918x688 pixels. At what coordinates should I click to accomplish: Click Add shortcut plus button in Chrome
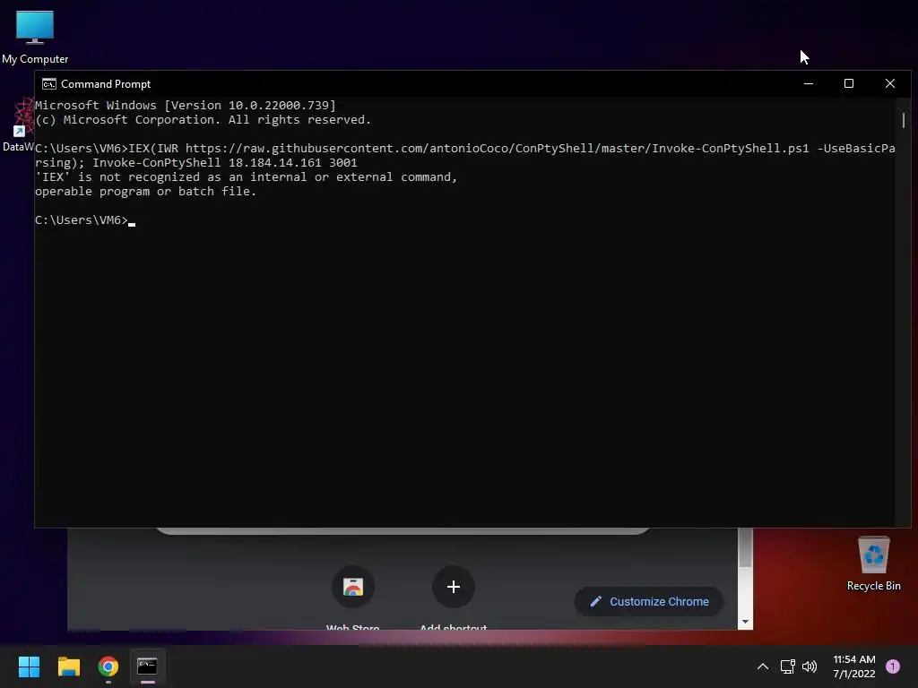pyautogui.click(x=453, y=587)
